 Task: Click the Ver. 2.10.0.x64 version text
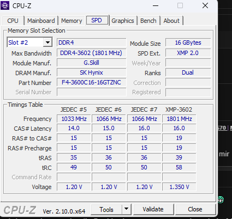64,211
